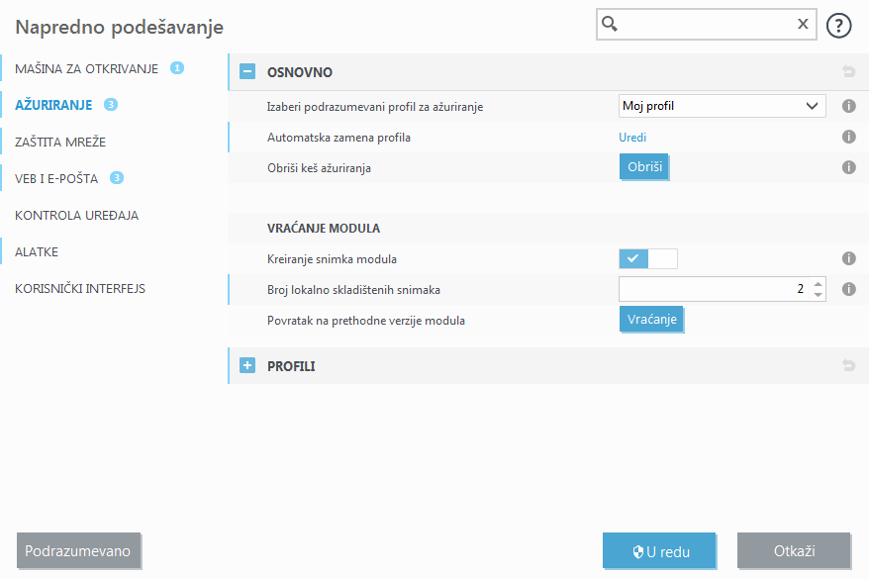Viewport: 869px width, 579px height.
Task: Decrease the stored snapshots count
Action: point(818,295)
